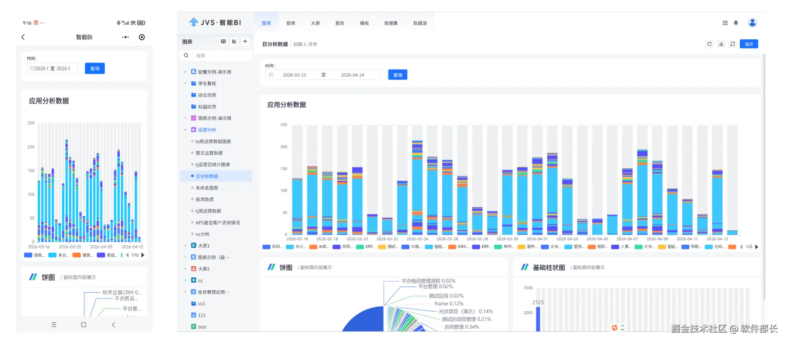Image resolution: width=787 pixels, height=343 pixels.
Task: Tap the mobile system back arrow
Action: coord(114,325)
